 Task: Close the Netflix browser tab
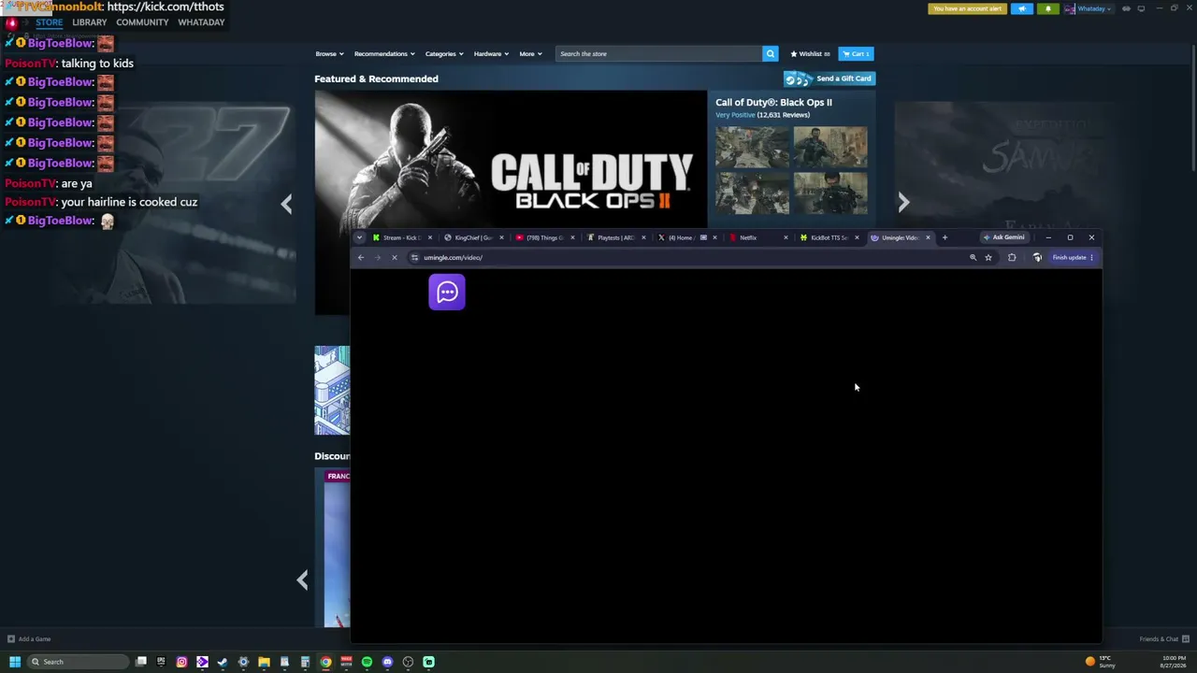pyautogui.click(x=786, y=237)
